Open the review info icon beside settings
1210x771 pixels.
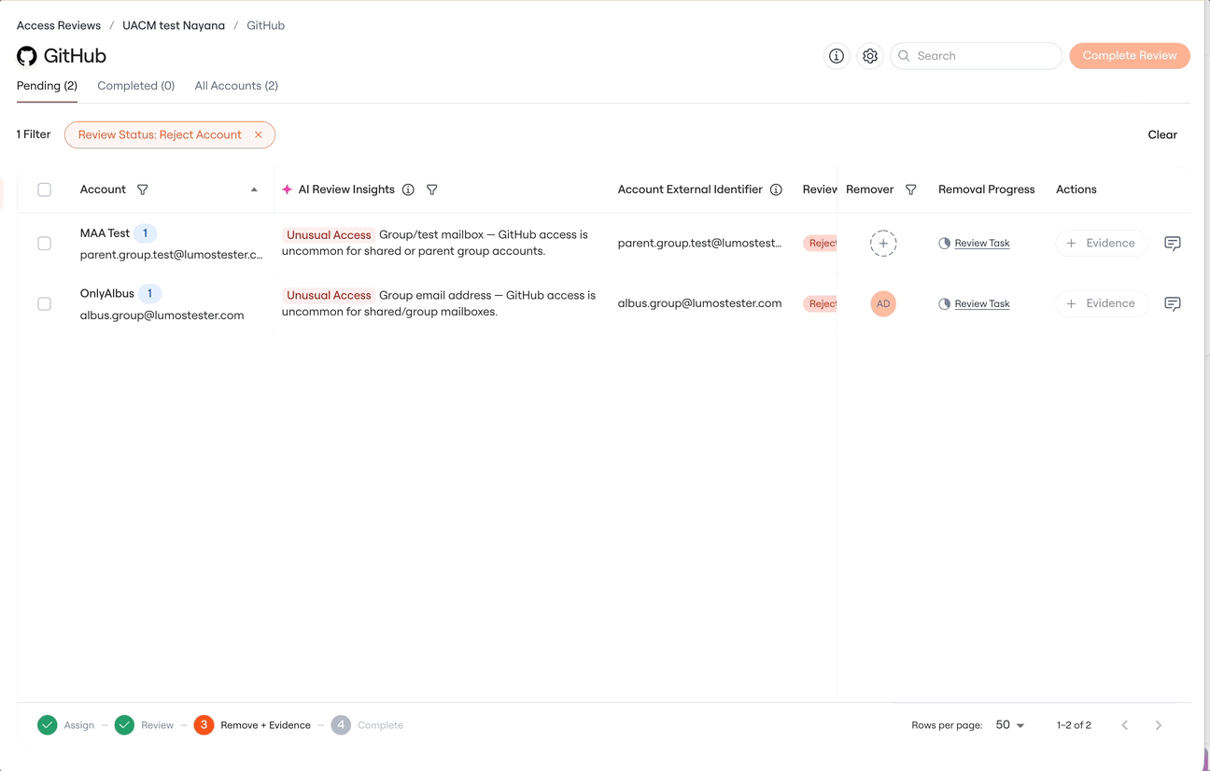click(837, 56)
